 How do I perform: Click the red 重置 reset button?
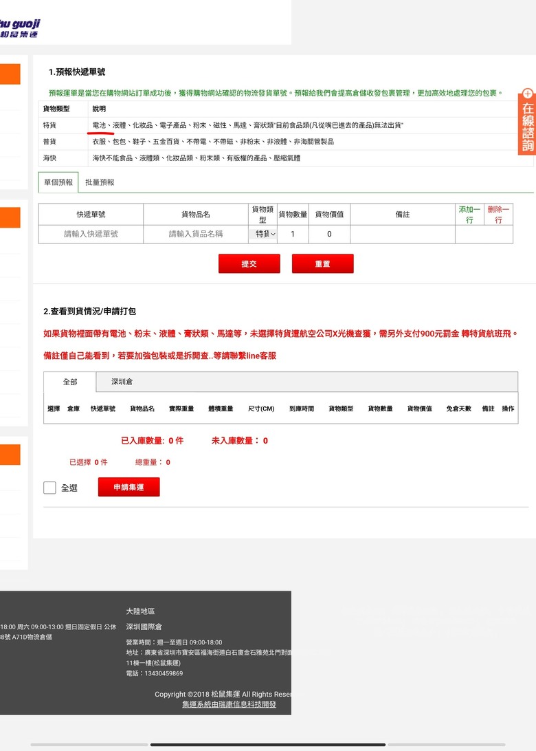coord(322,264)
